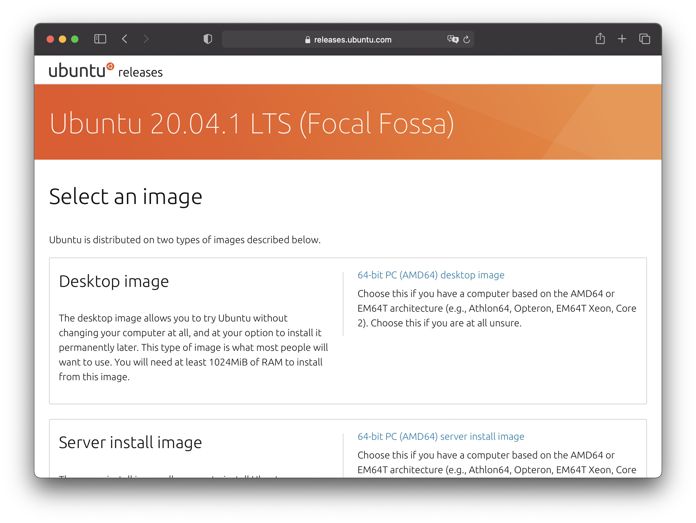The width and height of the screenshot is (696, 523).
Task: Focus the releases.ubuntu.com address bar
Action: pyautogui.click(x=348, y=39)
